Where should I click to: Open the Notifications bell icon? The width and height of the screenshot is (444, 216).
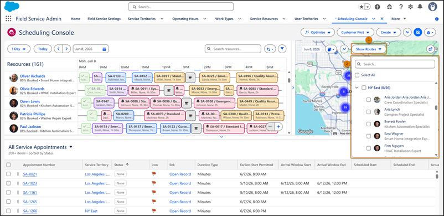click(x=420, y=7)
